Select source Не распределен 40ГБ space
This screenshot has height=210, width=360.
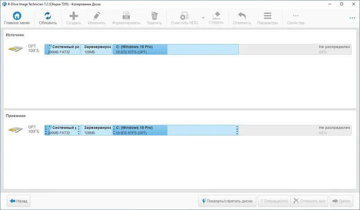(295, 49)
